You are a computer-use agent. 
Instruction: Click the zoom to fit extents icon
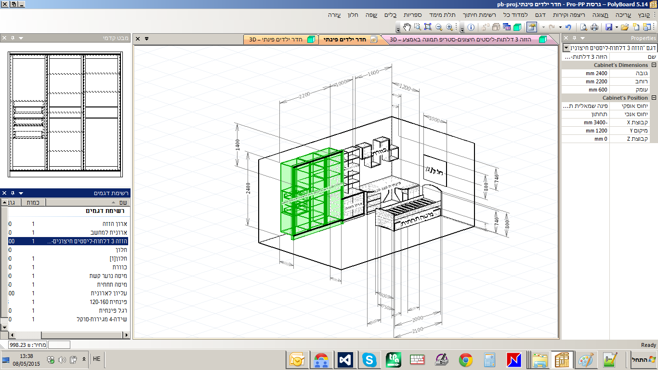(428, 27)
